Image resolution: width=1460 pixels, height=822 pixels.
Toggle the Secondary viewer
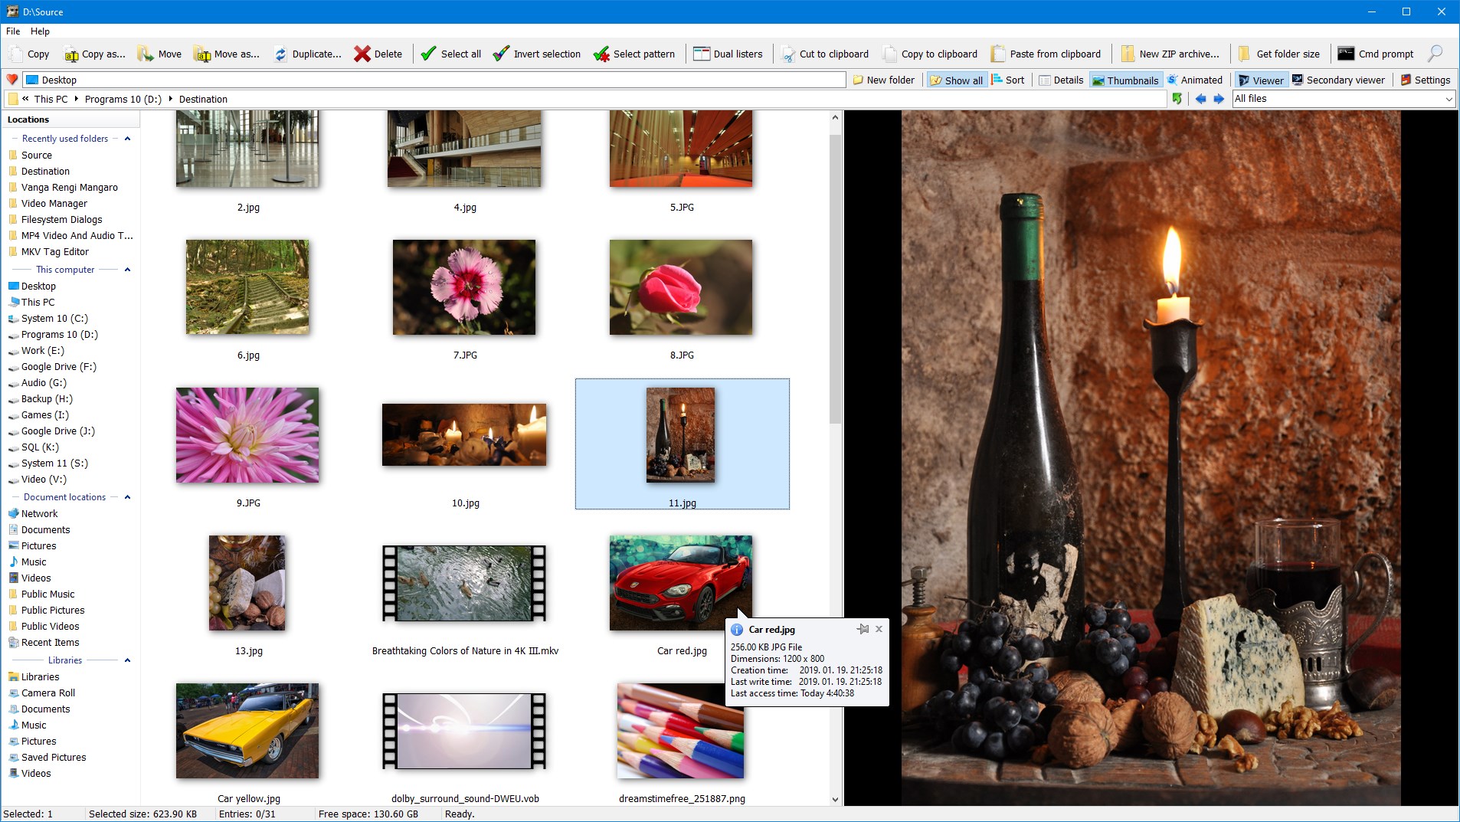[1338, 80]
